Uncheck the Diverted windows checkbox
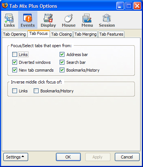 point(14,62)
